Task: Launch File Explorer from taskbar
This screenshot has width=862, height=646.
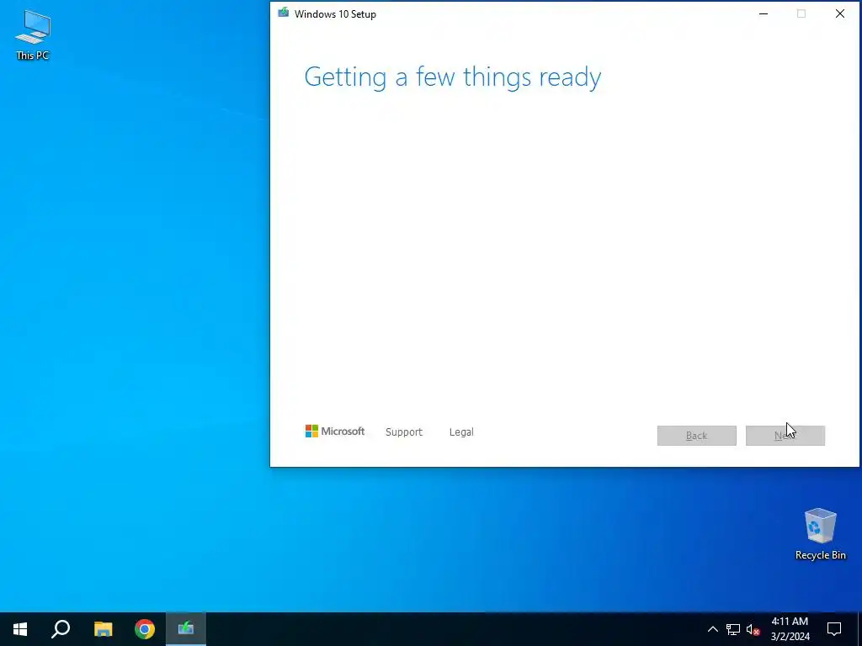Action: [103, 629]
